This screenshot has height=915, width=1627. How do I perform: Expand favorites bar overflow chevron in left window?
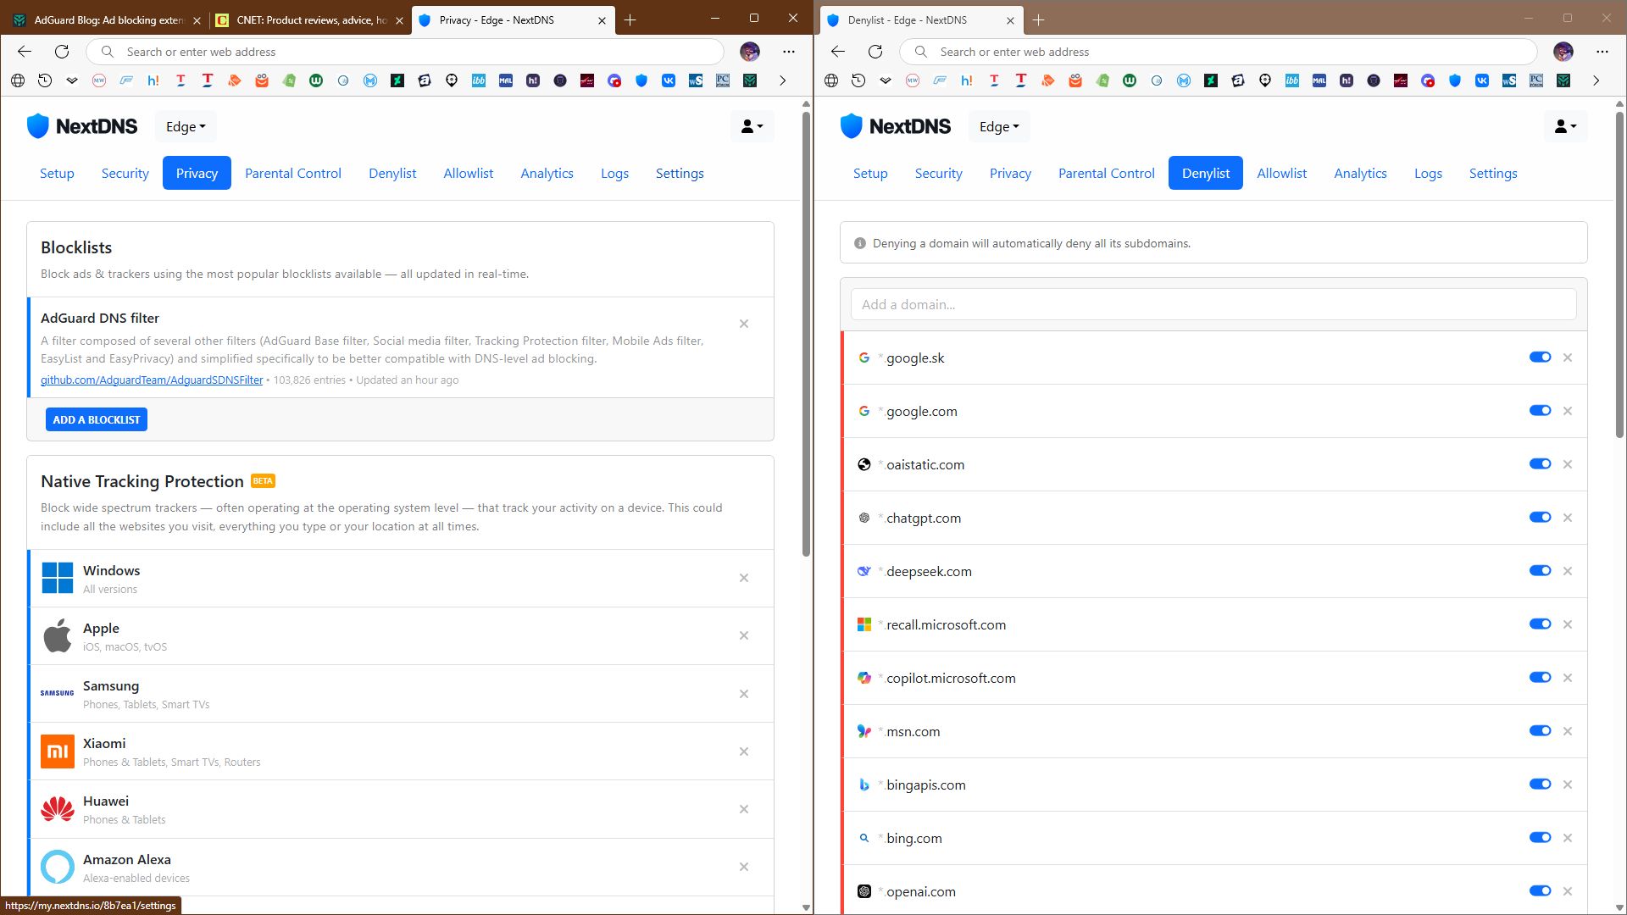click(782, 80)
